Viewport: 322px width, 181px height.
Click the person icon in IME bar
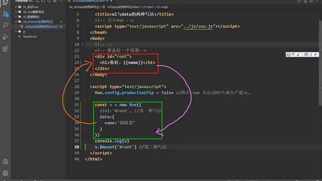[x=311, y=54]
